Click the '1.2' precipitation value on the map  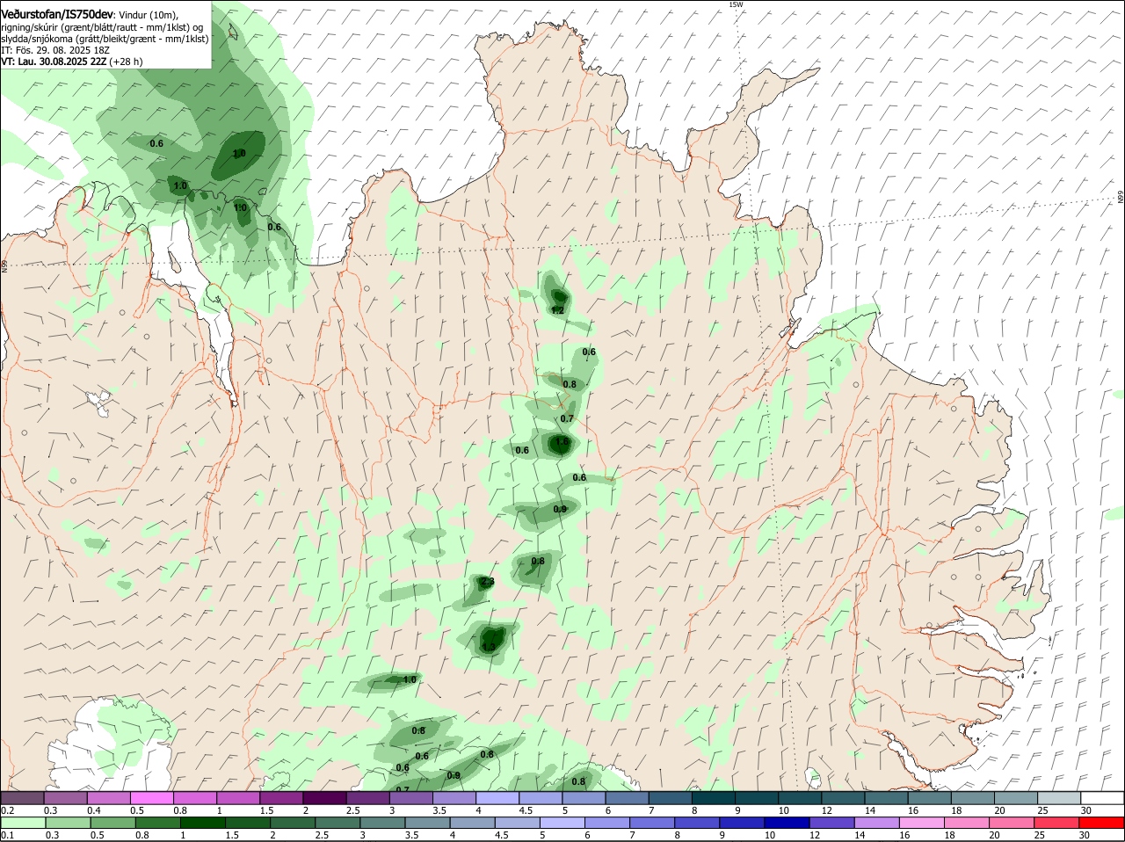click(x=557, y=310)
